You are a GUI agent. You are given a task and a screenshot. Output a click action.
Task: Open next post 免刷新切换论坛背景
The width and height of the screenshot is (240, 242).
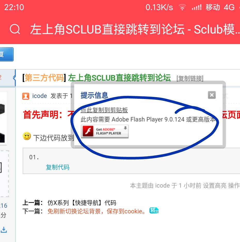pyautogui.click(x=97, y=211)
